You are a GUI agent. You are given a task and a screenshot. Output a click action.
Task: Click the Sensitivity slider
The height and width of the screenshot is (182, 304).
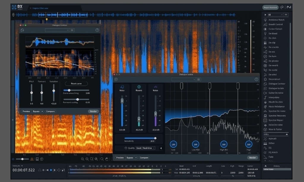click(x=140, y=138)
